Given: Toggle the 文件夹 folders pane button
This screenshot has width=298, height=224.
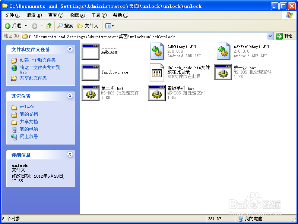Looking at the screenshot, I should point(88,26).
